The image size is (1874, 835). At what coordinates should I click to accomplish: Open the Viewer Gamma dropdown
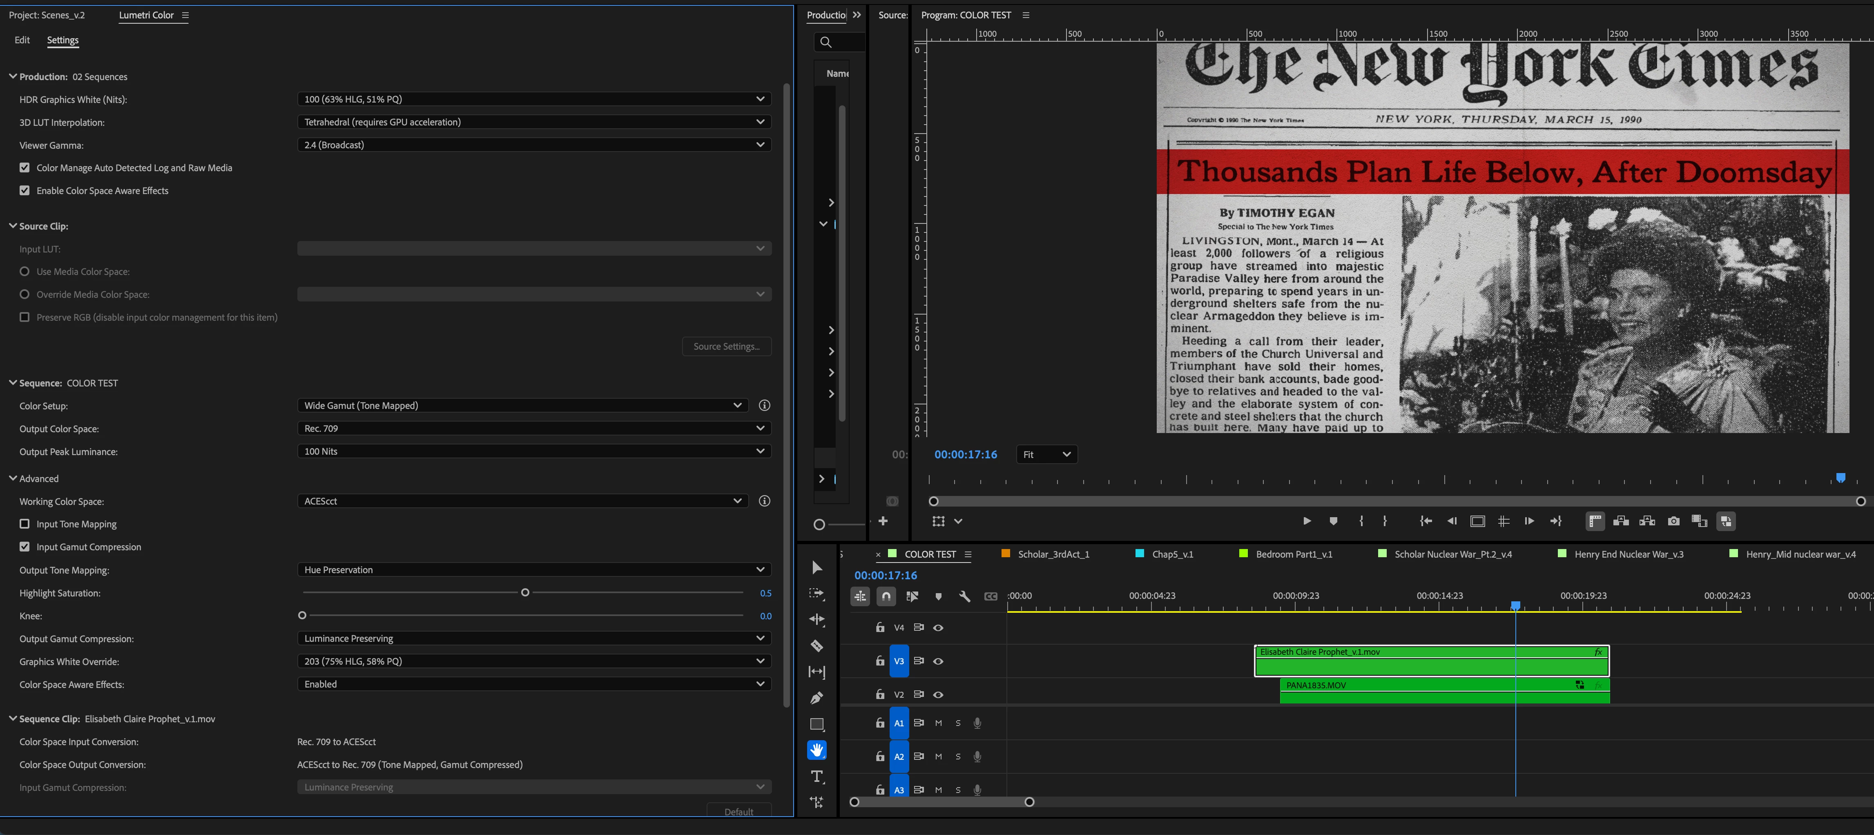point(534,145)
